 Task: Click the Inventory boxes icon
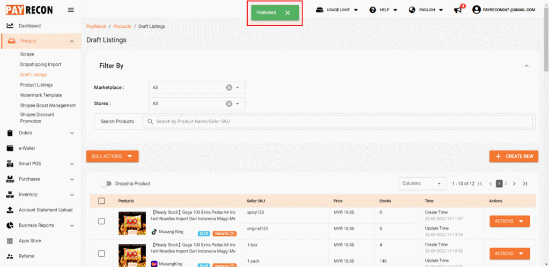[x=10, y=194]
